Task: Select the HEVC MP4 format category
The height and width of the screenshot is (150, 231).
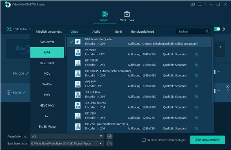Action: [x=47, y=63]
